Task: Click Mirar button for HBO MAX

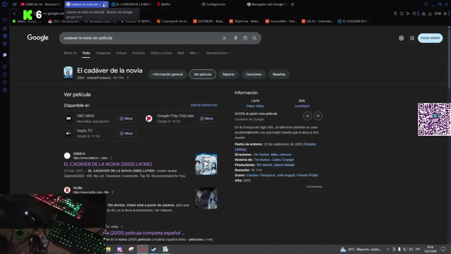Action: pyautogui.click(x=126, y=119)
